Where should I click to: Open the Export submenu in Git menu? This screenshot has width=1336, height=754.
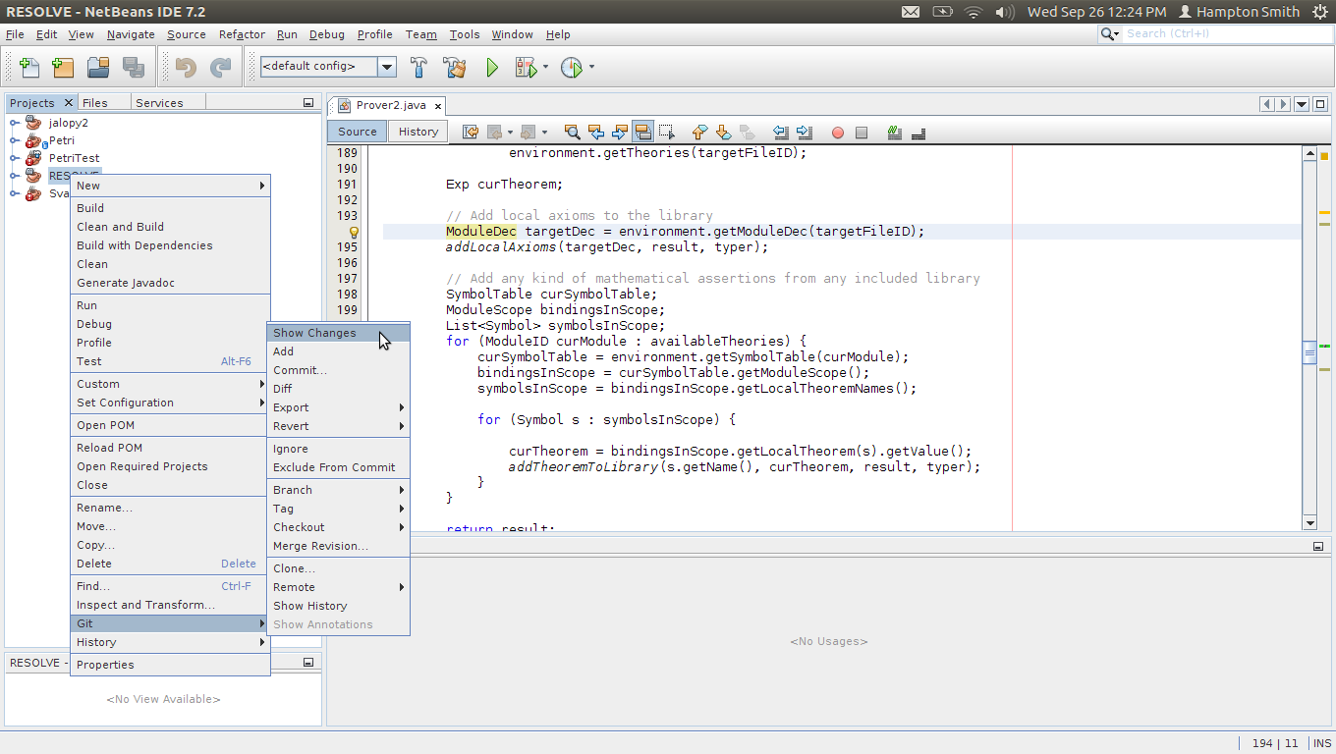(x=338, y=407)
